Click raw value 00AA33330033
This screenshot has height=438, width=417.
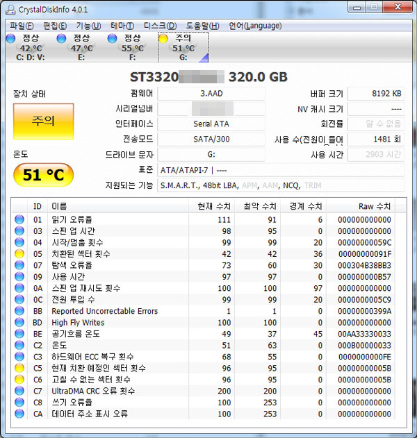point(364,334)
